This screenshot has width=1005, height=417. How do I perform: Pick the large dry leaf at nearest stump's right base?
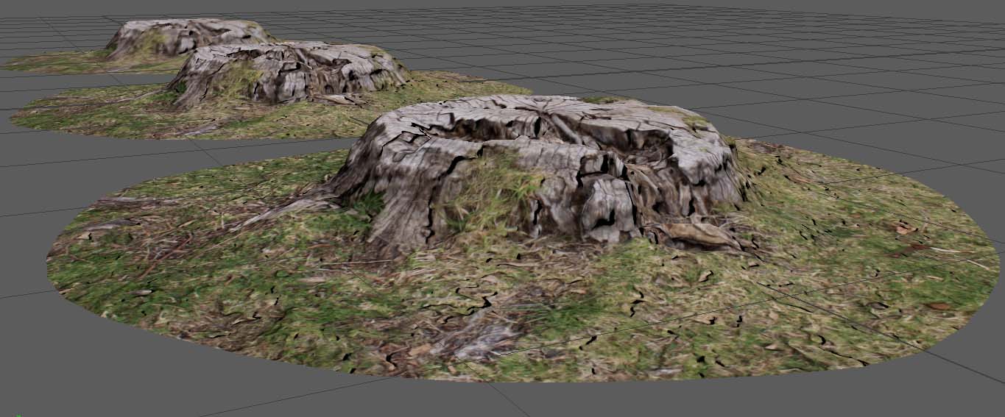tap(696, 234)
